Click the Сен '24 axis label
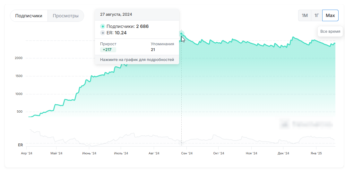 coord(187,153)
